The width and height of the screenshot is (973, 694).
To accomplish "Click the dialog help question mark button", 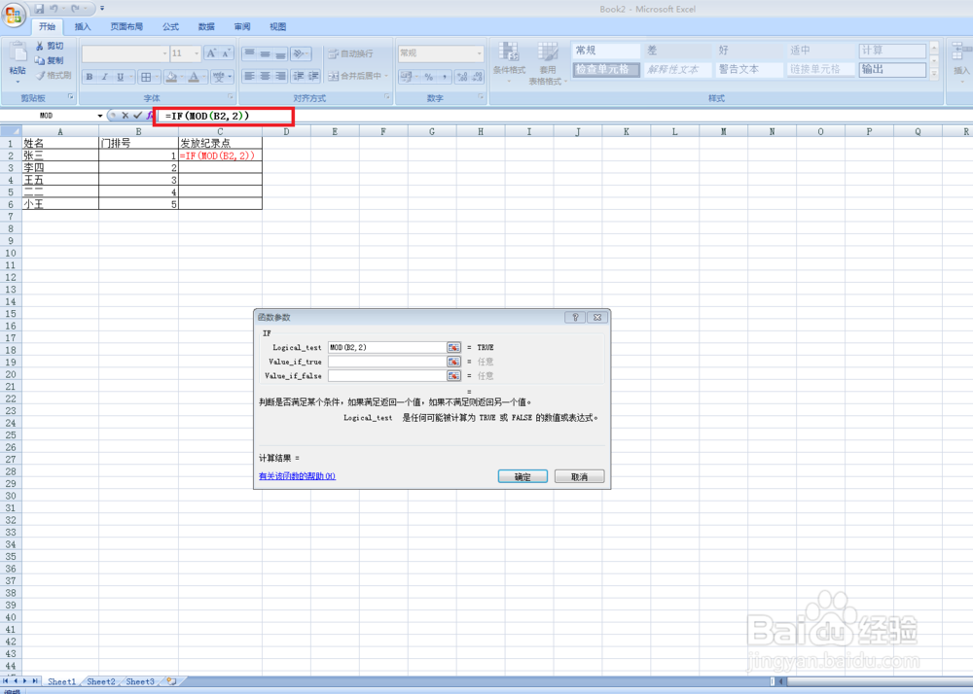I will click(575, 317).
